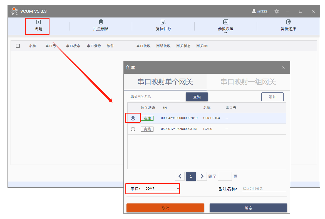Expand the chevron below 参数设置
The image size is (325, 219).
(225, 32)
